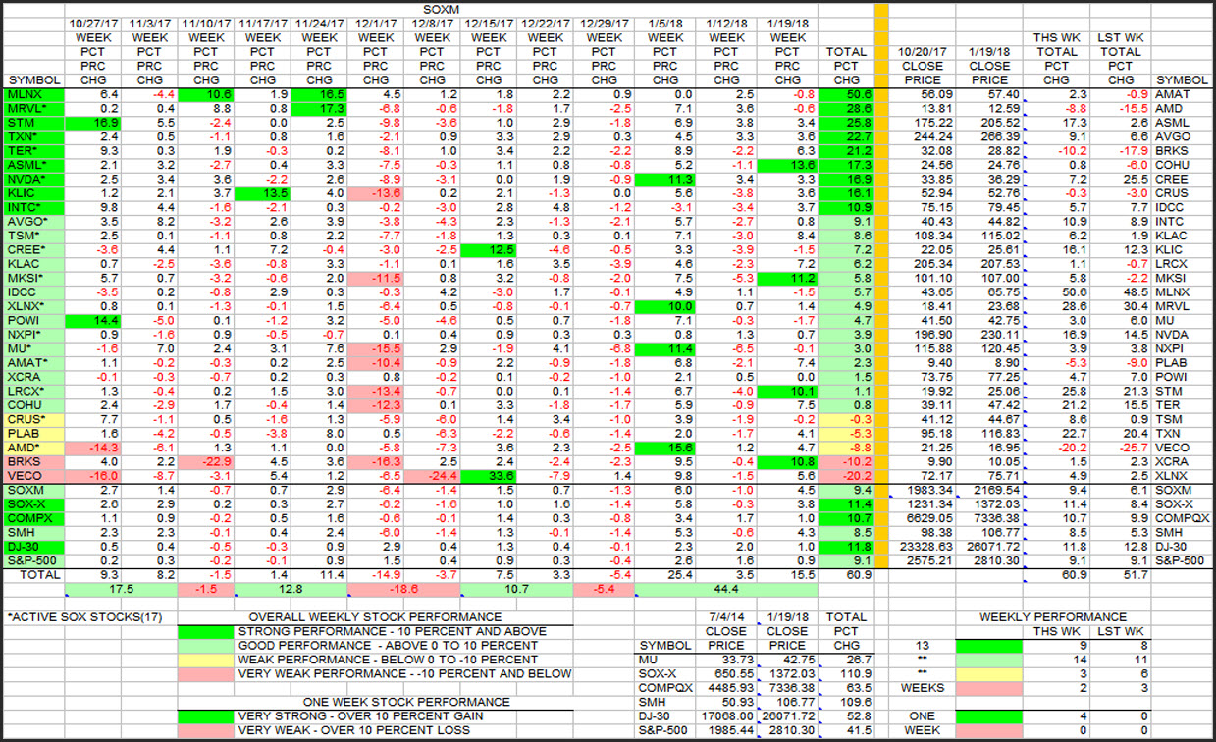Click MU's 33.73 close price from 7/4/14
Image resolution: width=1216 pixels, height=742 pixels.
[x=726, y=660]
